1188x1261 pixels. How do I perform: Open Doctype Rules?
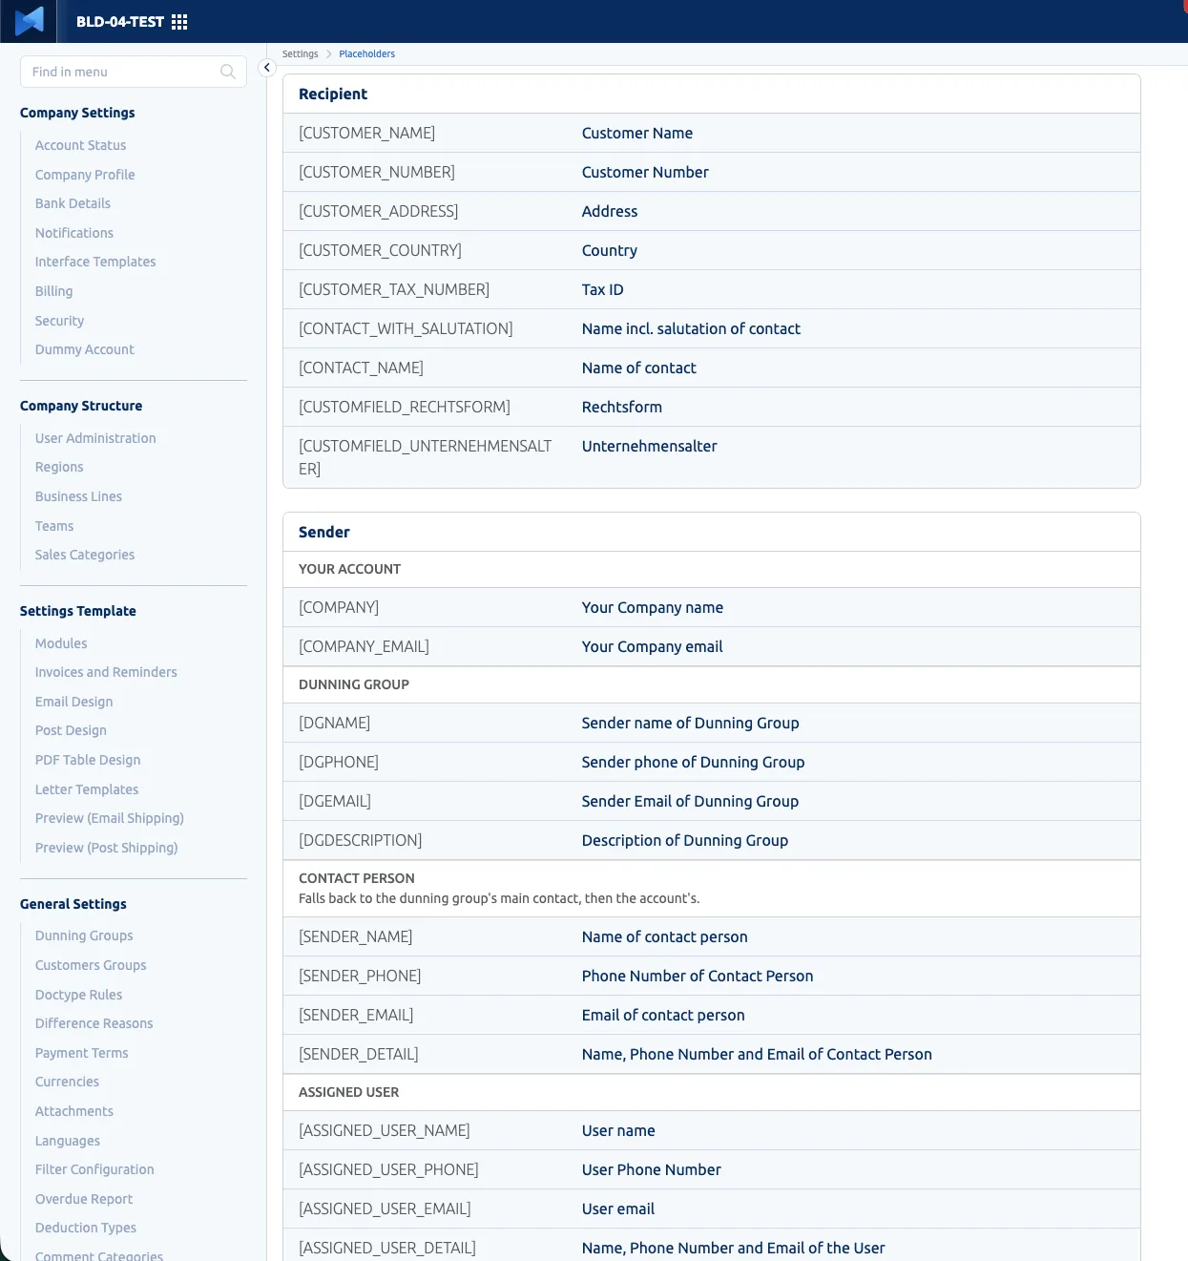click(78, 995)
